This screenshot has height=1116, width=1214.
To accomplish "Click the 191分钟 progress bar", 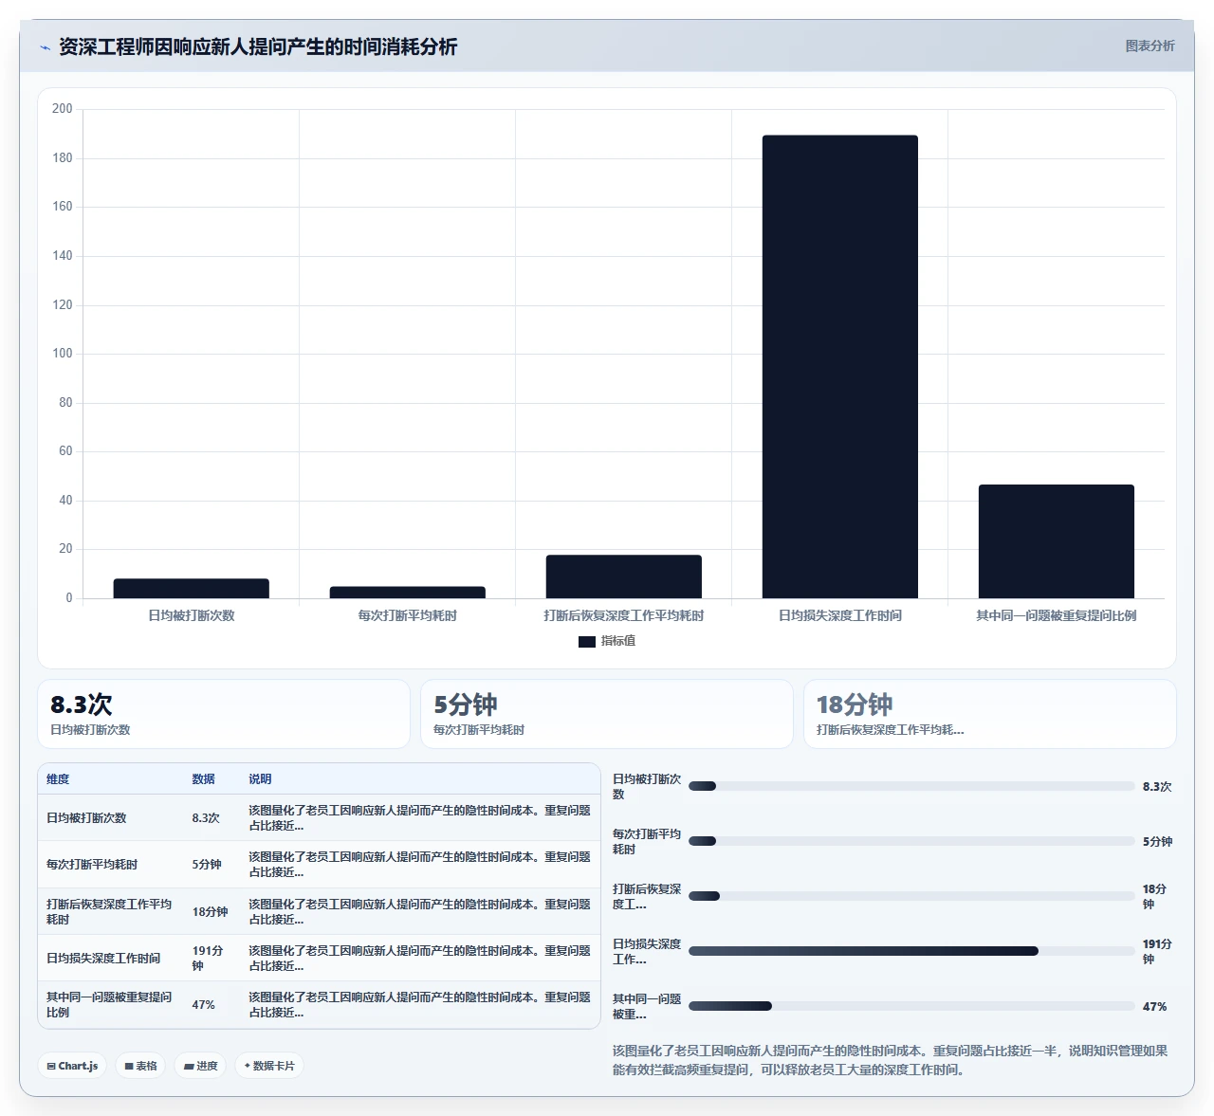I will pos(911,951).
